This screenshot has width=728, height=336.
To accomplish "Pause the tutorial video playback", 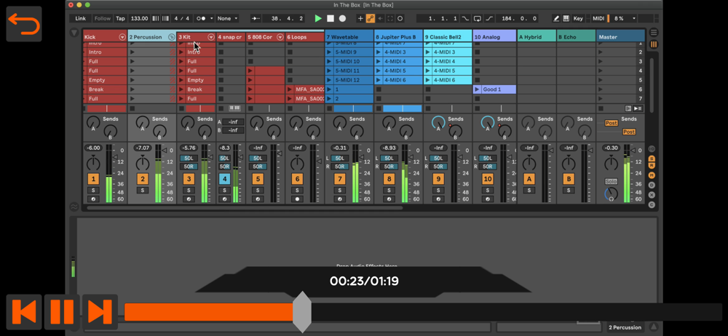I will pyautogui.click(x=62, y=311).
